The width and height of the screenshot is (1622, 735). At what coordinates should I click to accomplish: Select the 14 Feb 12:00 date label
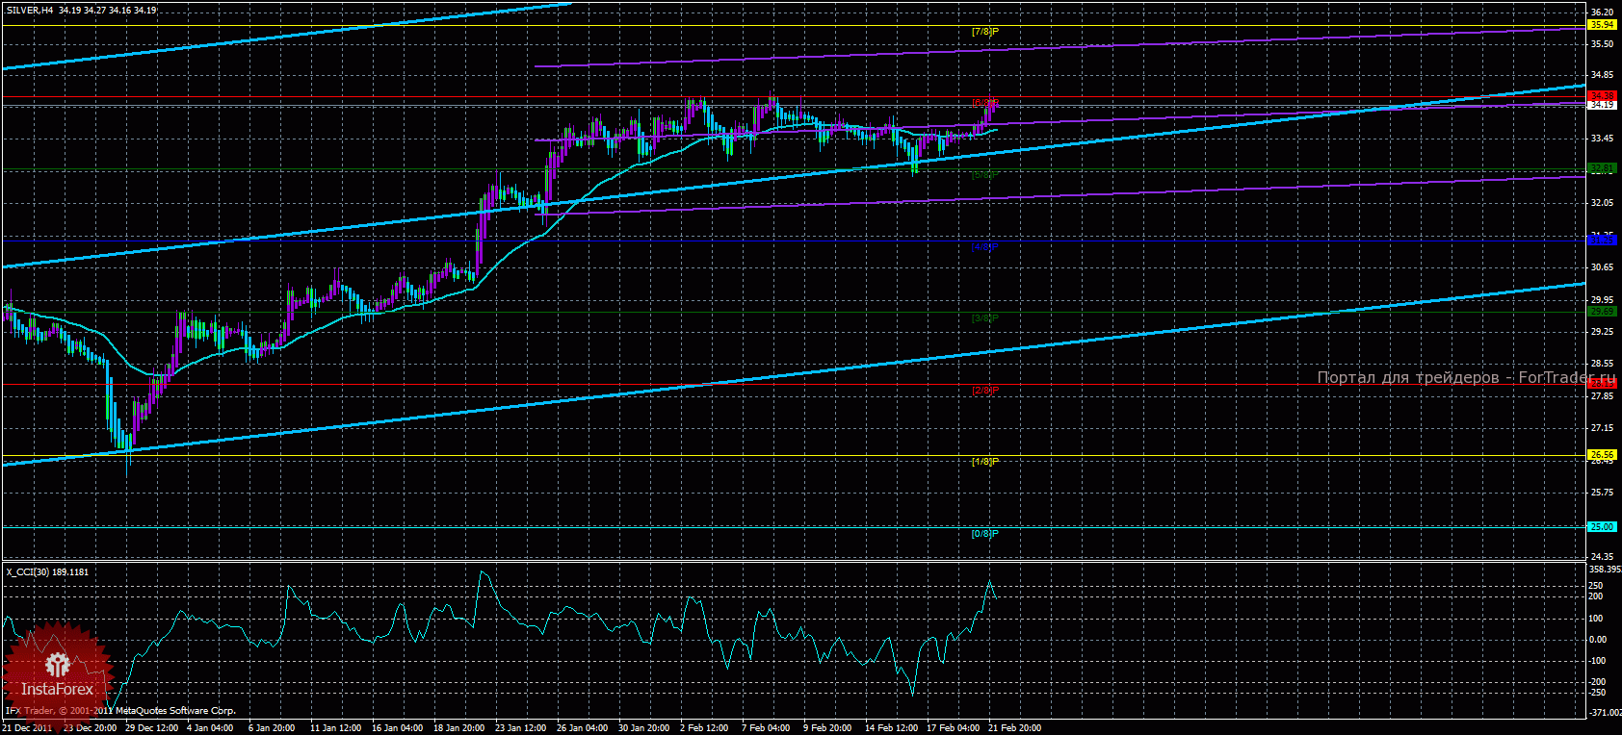click(891, 728)
